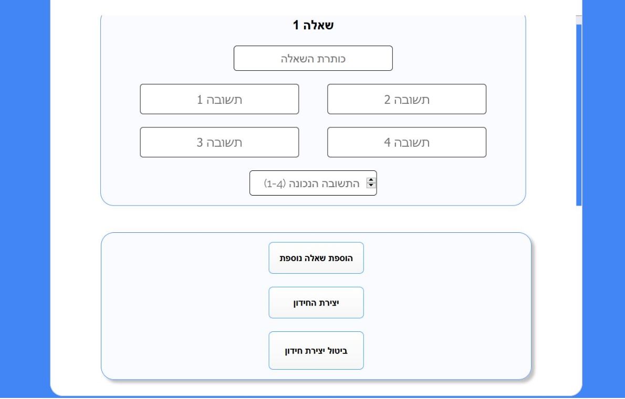Image resolution: width=625 pixels, height=399 pixels.
Task: Click grey scrollbar track above the thumb
Action: (x=579, y=20)
